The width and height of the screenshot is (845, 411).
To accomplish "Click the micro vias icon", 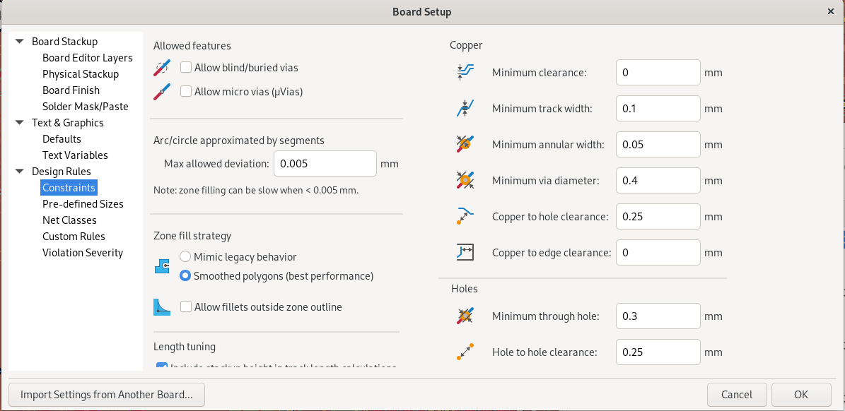I will 163,91.
